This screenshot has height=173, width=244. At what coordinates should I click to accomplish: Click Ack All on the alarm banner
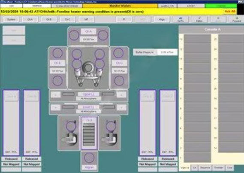coord(230,12)
